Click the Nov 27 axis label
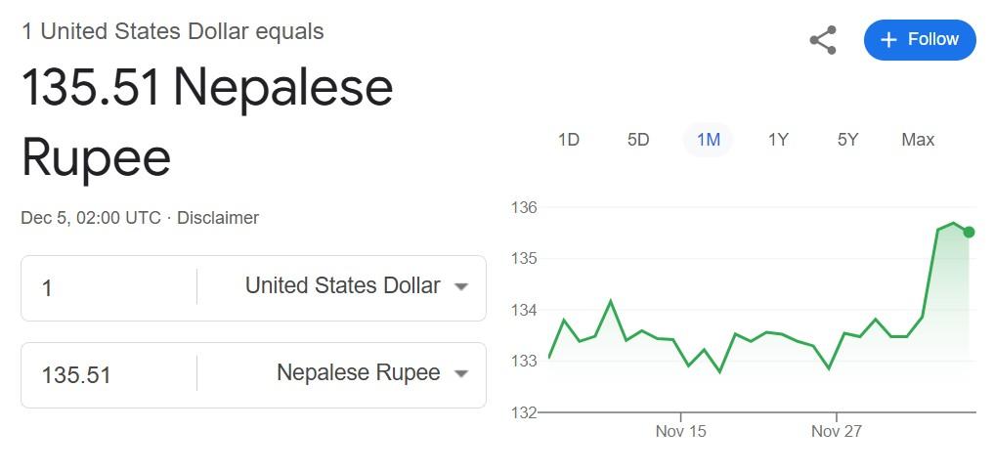The height and width of the screenshot is (473, 994). coord(837,431)
